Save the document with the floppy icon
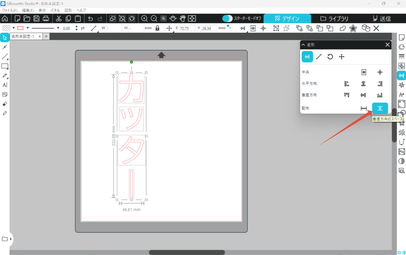Image resolution: width=406 pixels, height=255 pixels. [37, 19]
